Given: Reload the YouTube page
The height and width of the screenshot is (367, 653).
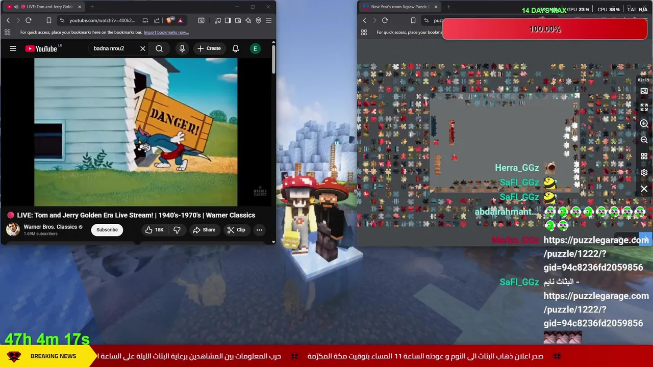Looking at the screenshot, I should 29,20.
